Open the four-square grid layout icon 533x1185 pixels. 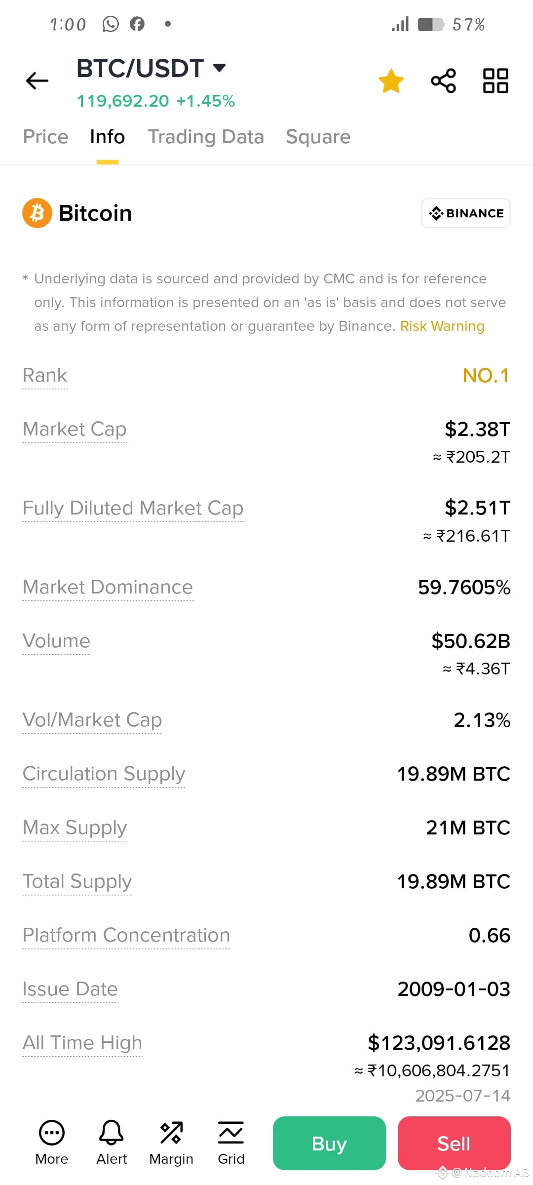(x=495, y=81)
